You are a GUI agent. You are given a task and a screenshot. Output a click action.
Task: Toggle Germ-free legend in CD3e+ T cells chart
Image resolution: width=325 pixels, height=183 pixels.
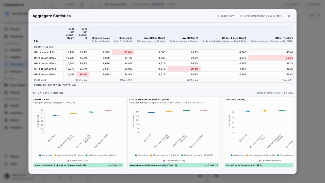click(x=46, y=155)
